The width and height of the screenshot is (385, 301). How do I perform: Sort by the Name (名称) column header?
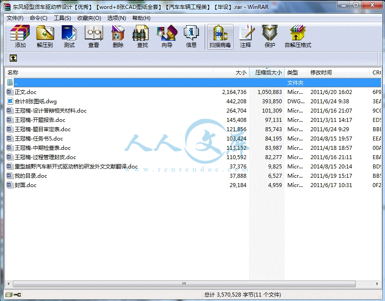pyautogui.click(x=109, y=73)
